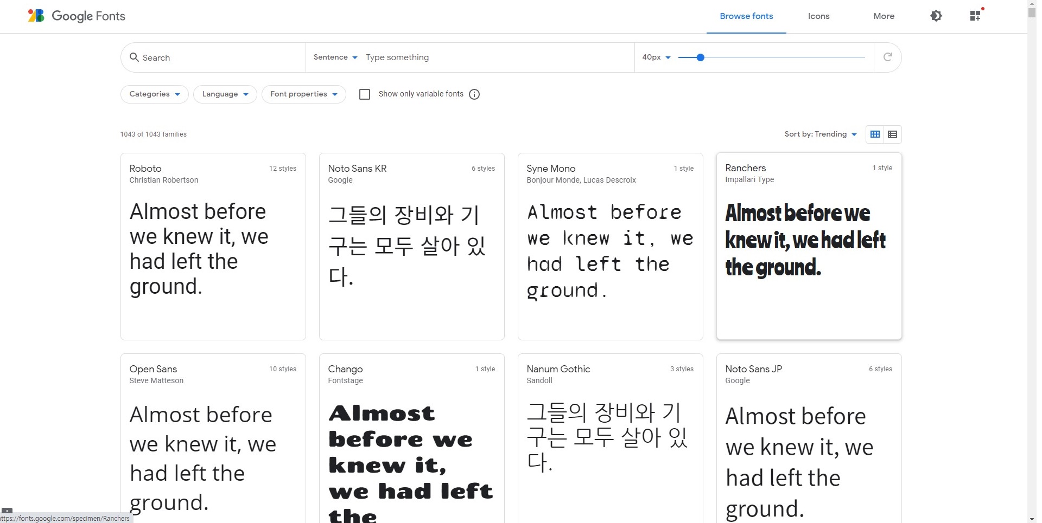Expand the Font properties dropdown
The image size is (1042, 523).
pyautogui.click(x=304, y=94)
